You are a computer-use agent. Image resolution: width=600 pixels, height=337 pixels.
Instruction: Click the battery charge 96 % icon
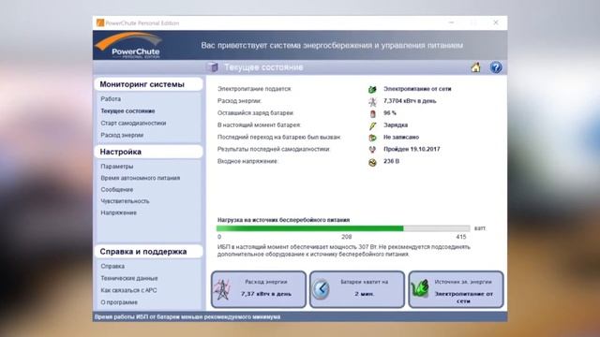[x=372, y=113]
